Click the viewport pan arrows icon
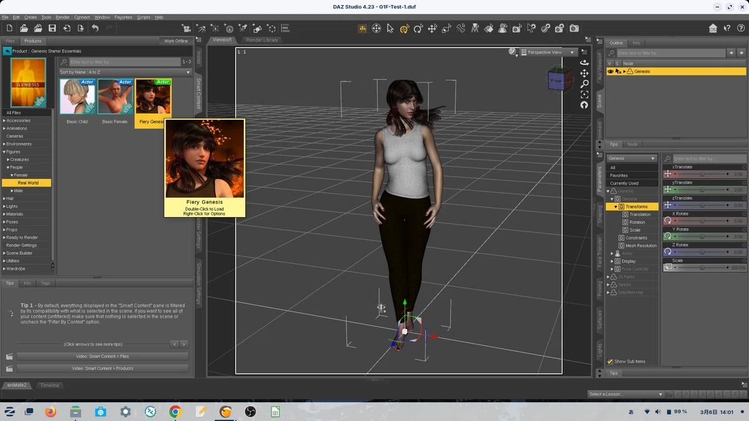Screen dimensions: 749x421 (584, 73)
